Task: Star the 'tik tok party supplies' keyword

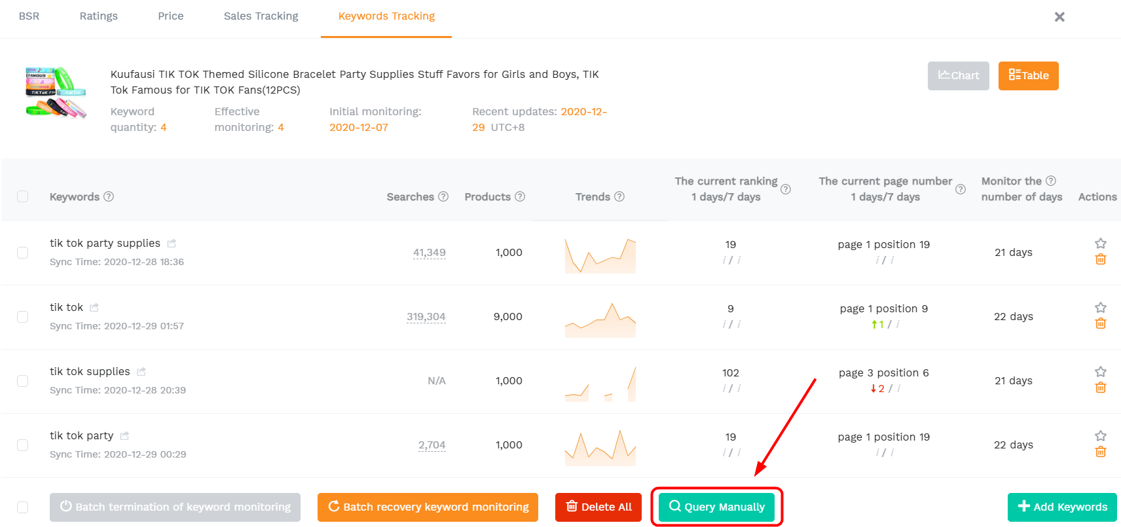Action: [x=1101, y=244]
